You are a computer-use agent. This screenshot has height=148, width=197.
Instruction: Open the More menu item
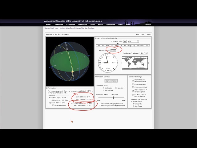[128, 25]
